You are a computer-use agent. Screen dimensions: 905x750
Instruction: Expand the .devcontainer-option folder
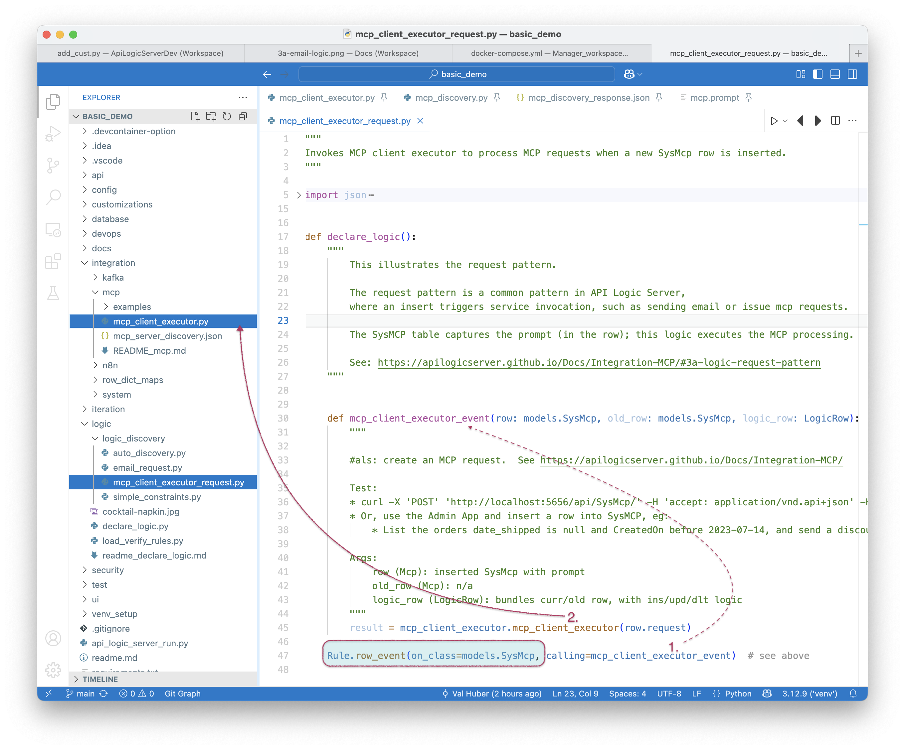point(85,131)
